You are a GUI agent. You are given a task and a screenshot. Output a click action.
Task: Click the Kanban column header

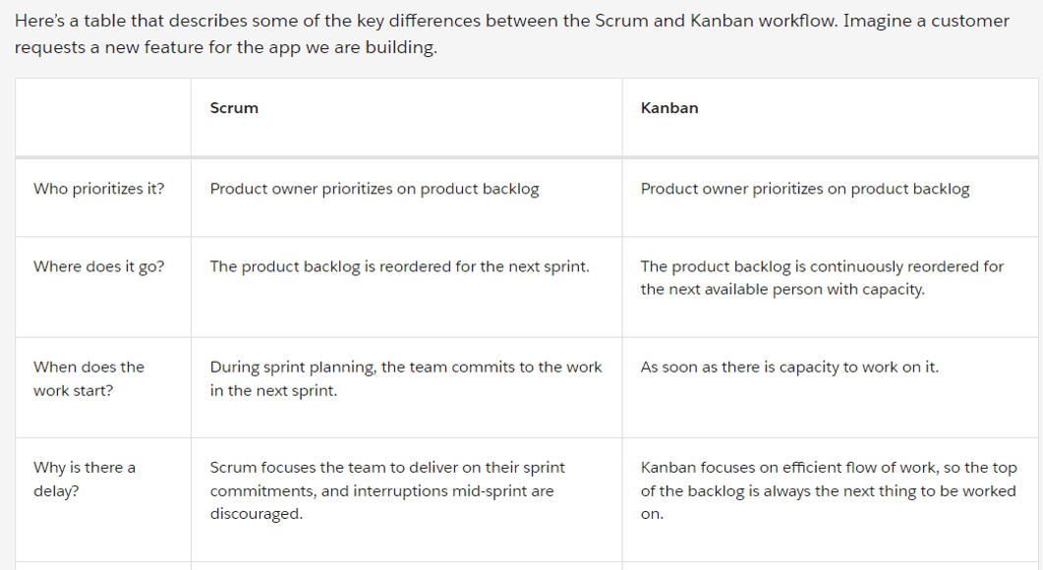click(x=668, y=108)
